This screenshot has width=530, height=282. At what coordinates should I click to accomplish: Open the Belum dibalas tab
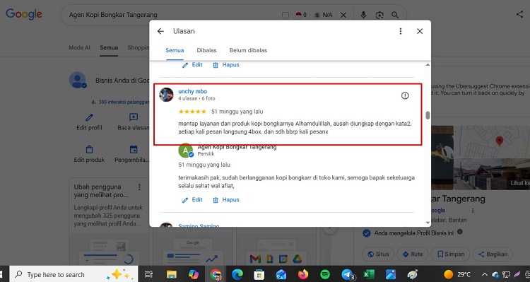248,50
